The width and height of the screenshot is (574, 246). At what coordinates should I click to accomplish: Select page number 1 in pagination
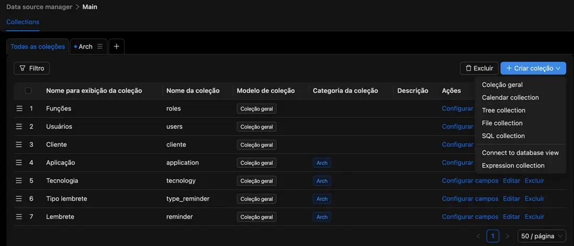[492, 236]
